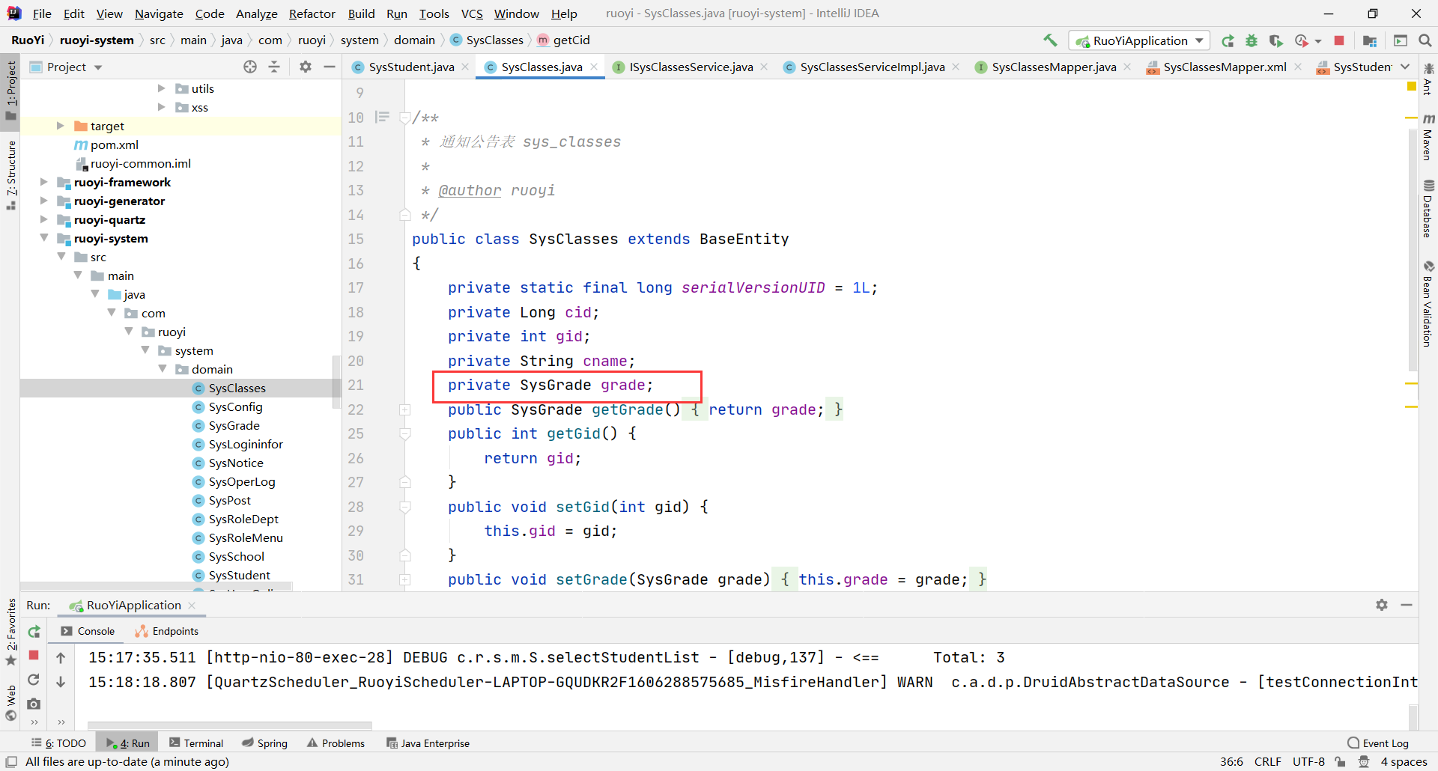Open the Event Log
The image size is (1438, 771).
pos(1378,743)
